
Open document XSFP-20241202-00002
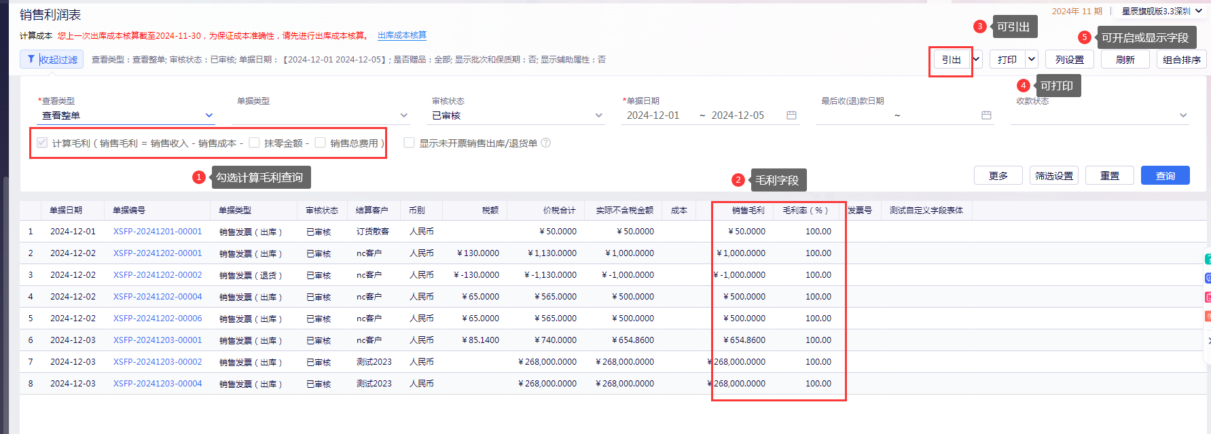(158, 275)
